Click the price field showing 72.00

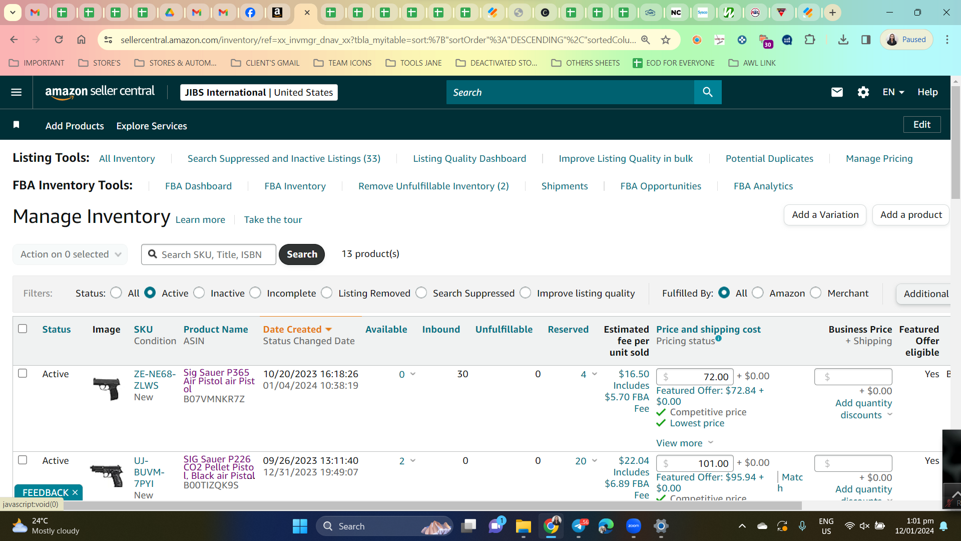click(695, 377)
